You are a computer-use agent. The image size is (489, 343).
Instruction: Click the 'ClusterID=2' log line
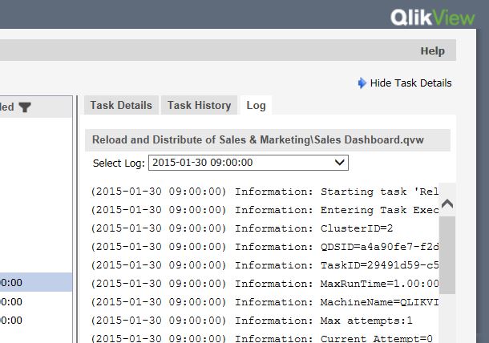pyautogui.click(x=241, y=228)
